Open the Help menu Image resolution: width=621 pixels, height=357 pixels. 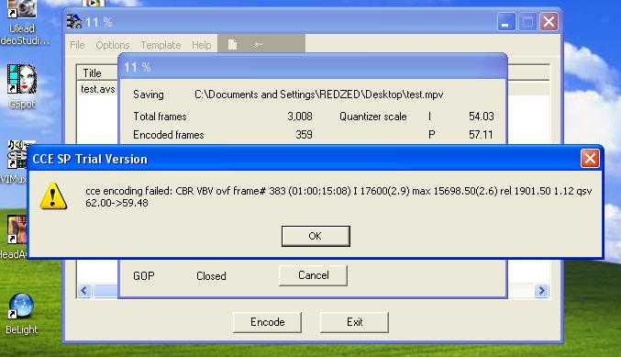[x=201, y=45]
